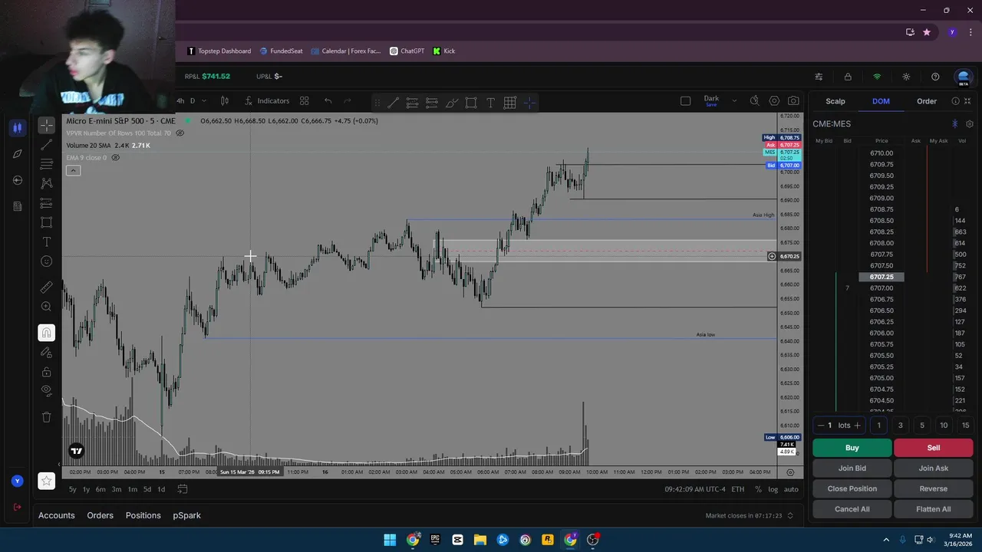Open chart settings hexagon icon
Screen dimensions: 982x552
774,100
